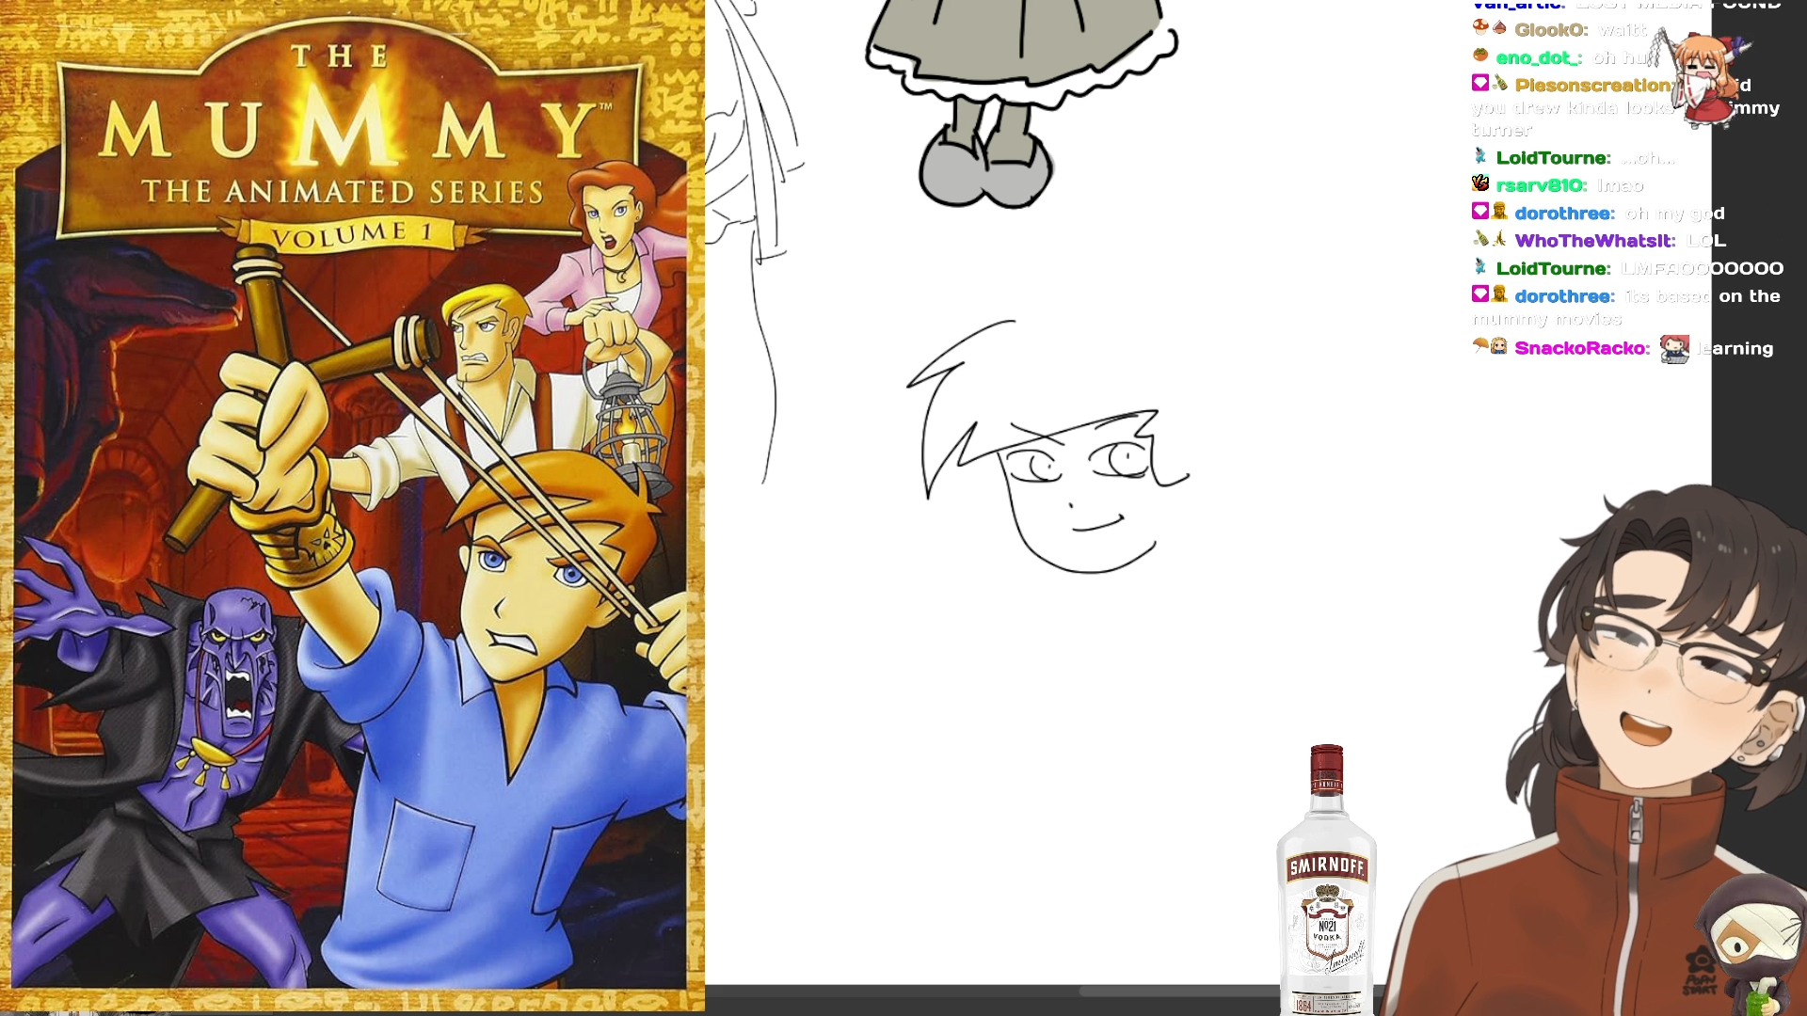Viewport: 1807px width, 1016px height.
Task: Click the umbrella badge beside SnackoRacko
Action: 1480,345
